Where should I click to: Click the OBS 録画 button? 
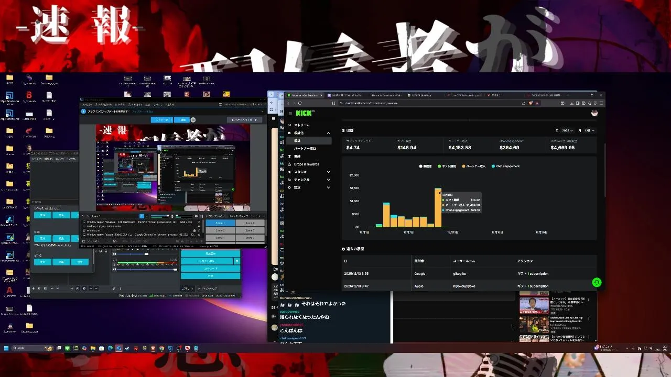point(181,120)
